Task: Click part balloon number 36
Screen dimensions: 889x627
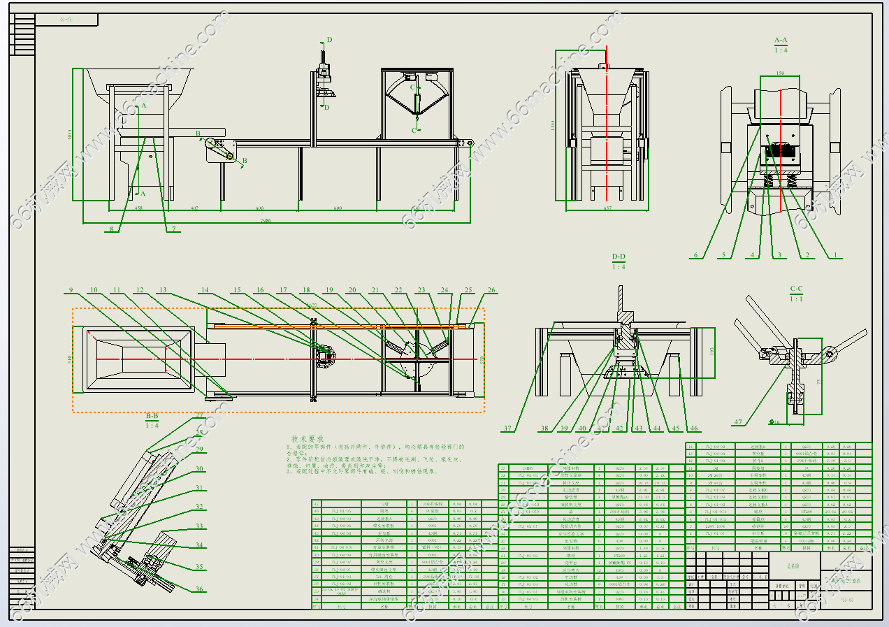Action: click(200, 589)
